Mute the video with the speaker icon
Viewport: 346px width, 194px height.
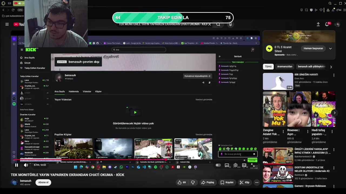pos(26,165)
